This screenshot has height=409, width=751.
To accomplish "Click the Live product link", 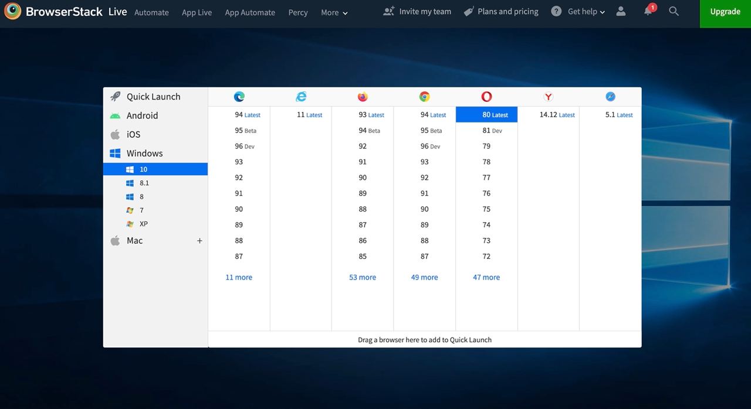I will point(117,11).
